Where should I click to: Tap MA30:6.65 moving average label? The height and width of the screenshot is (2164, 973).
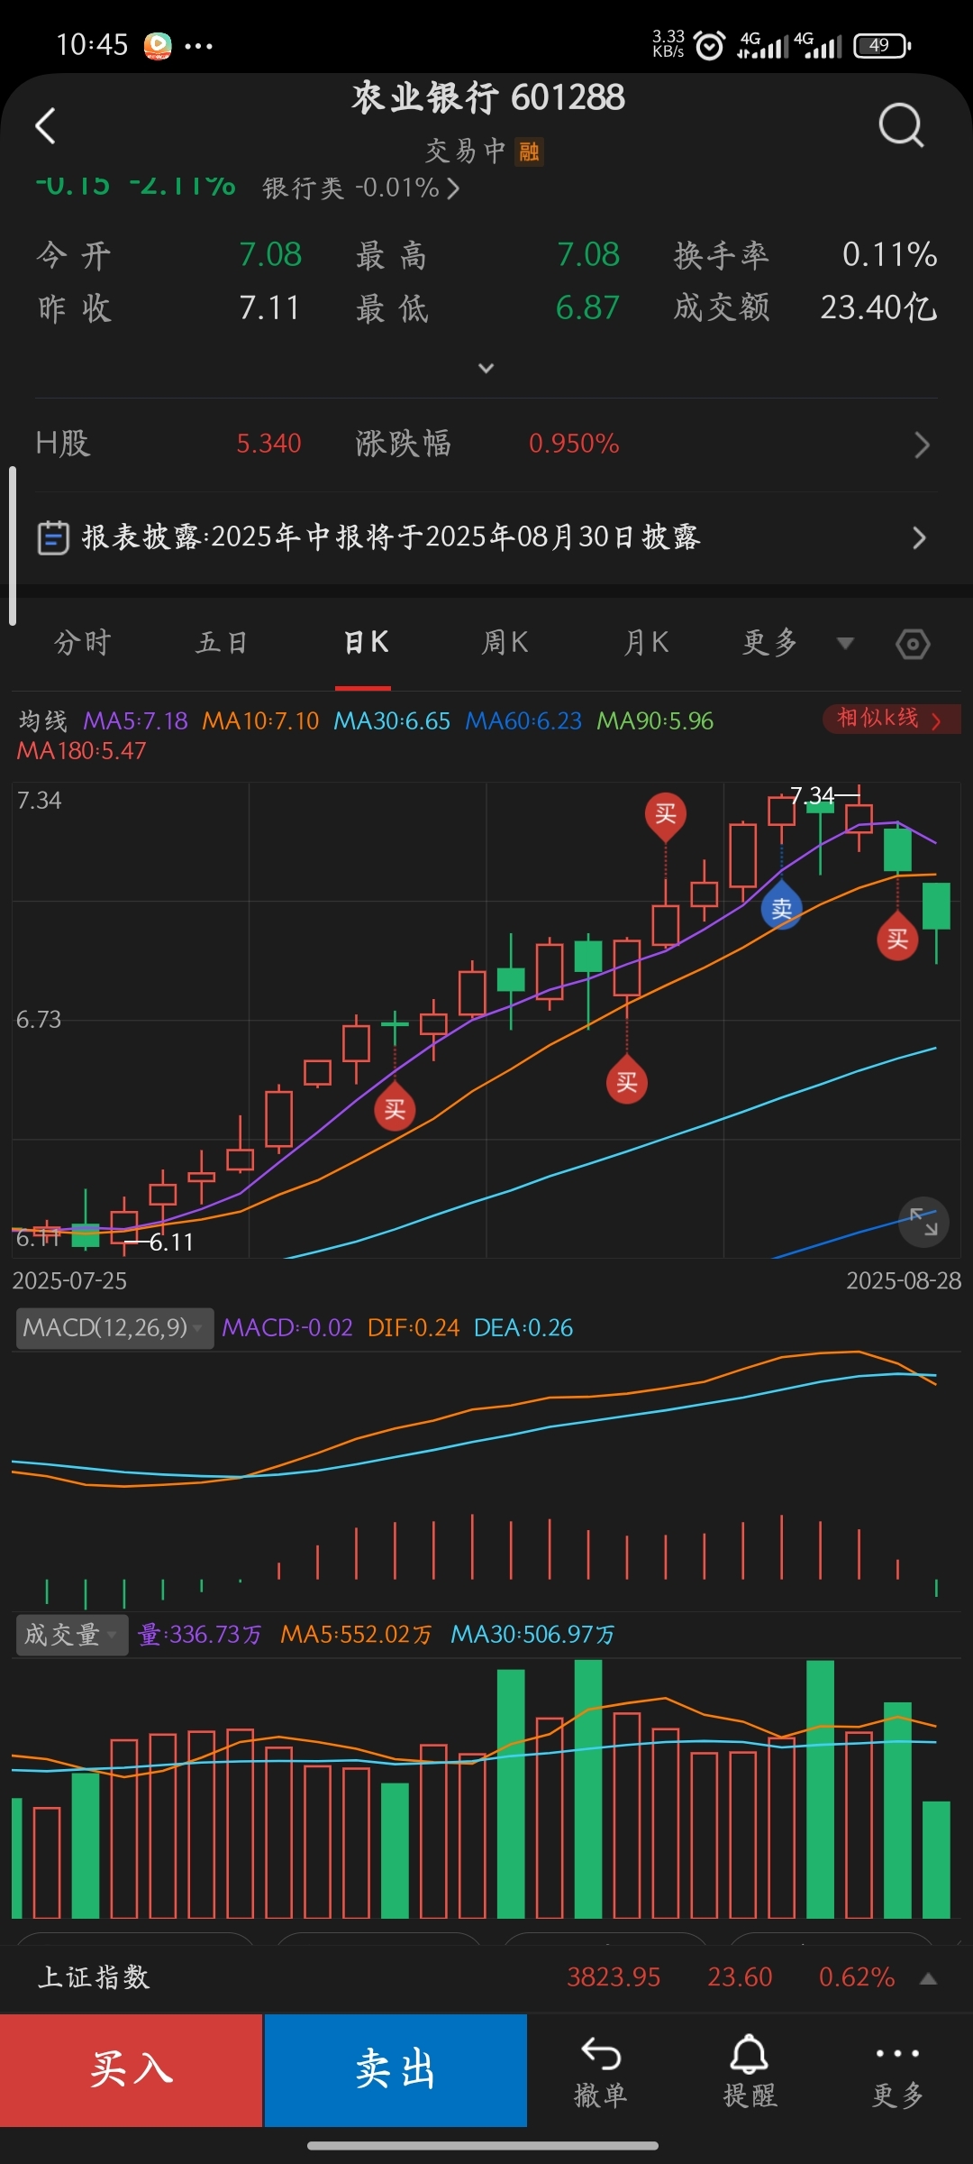pos(392,721)
